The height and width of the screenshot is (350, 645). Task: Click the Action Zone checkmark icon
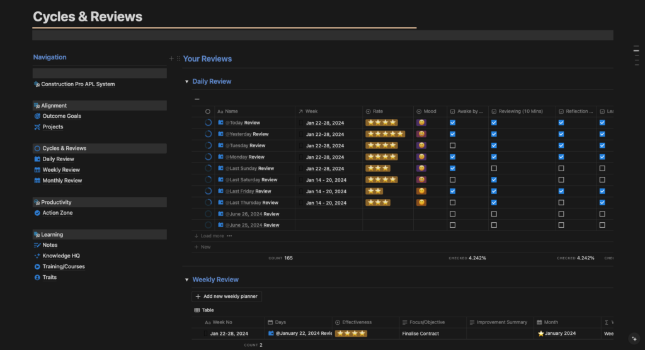[37, 213]
